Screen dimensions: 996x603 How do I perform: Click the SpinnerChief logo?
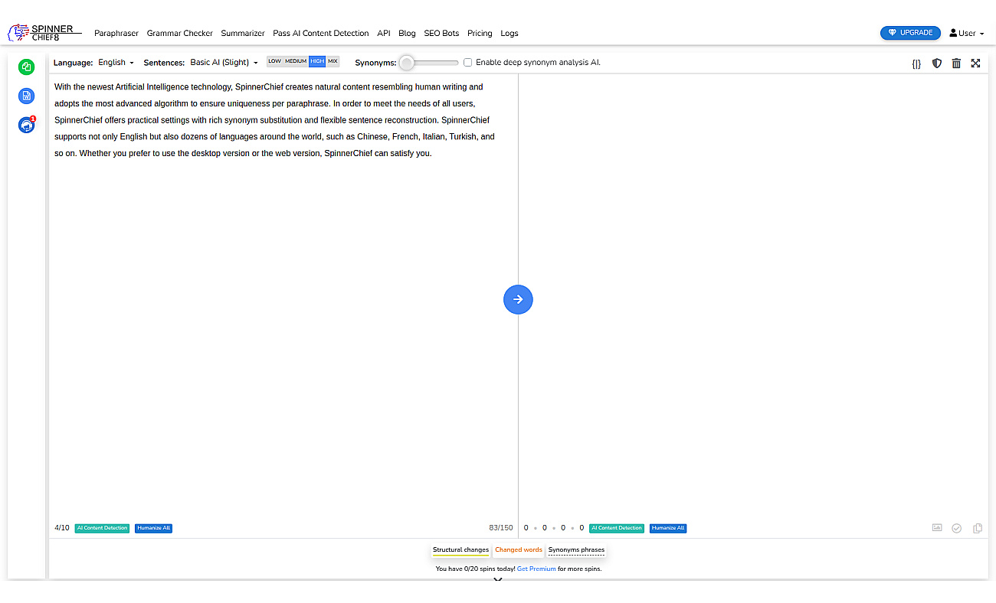point(44,32)
